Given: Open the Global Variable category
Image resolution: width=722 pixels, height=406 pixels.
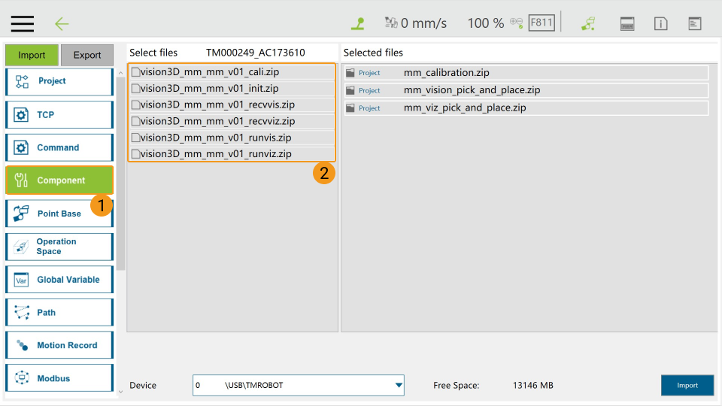Looking at the screenshot, I should click(x=59, y=280).
